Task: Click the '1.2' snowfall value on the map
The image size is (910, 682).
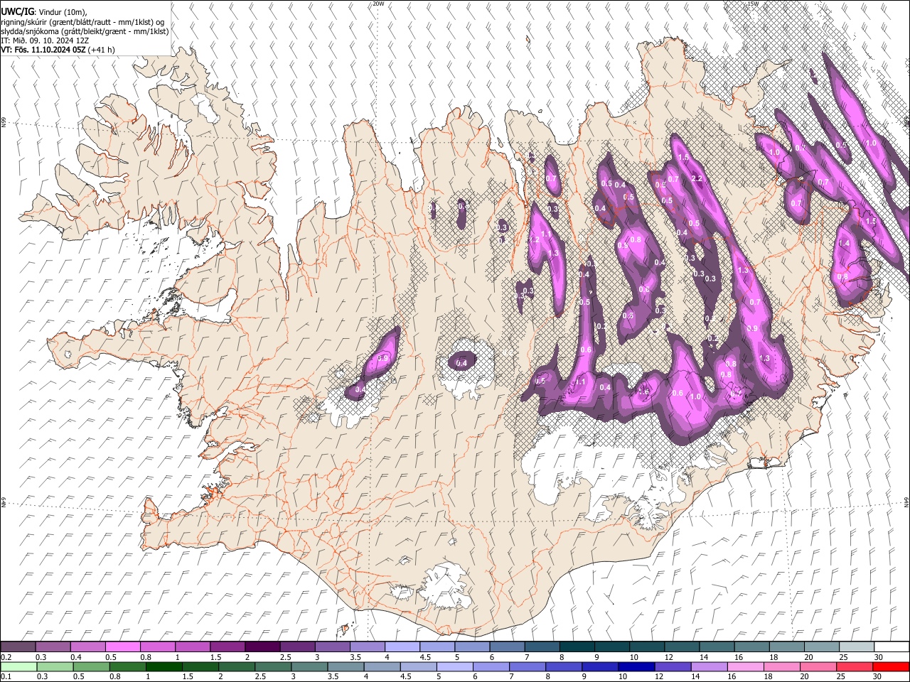Action: (535, 240)
